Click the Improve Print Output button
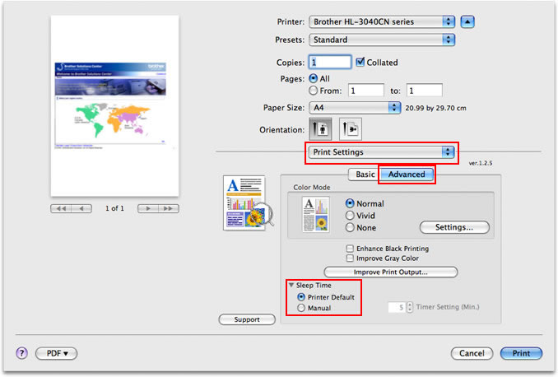Screen dimensions: 558x377 coord(390,272)
